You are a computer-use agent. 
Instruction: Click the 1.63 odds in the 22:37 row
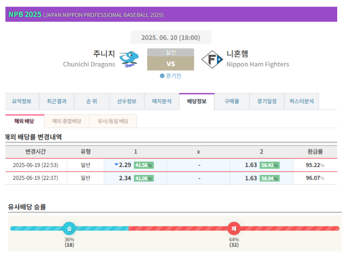(251, 178)
